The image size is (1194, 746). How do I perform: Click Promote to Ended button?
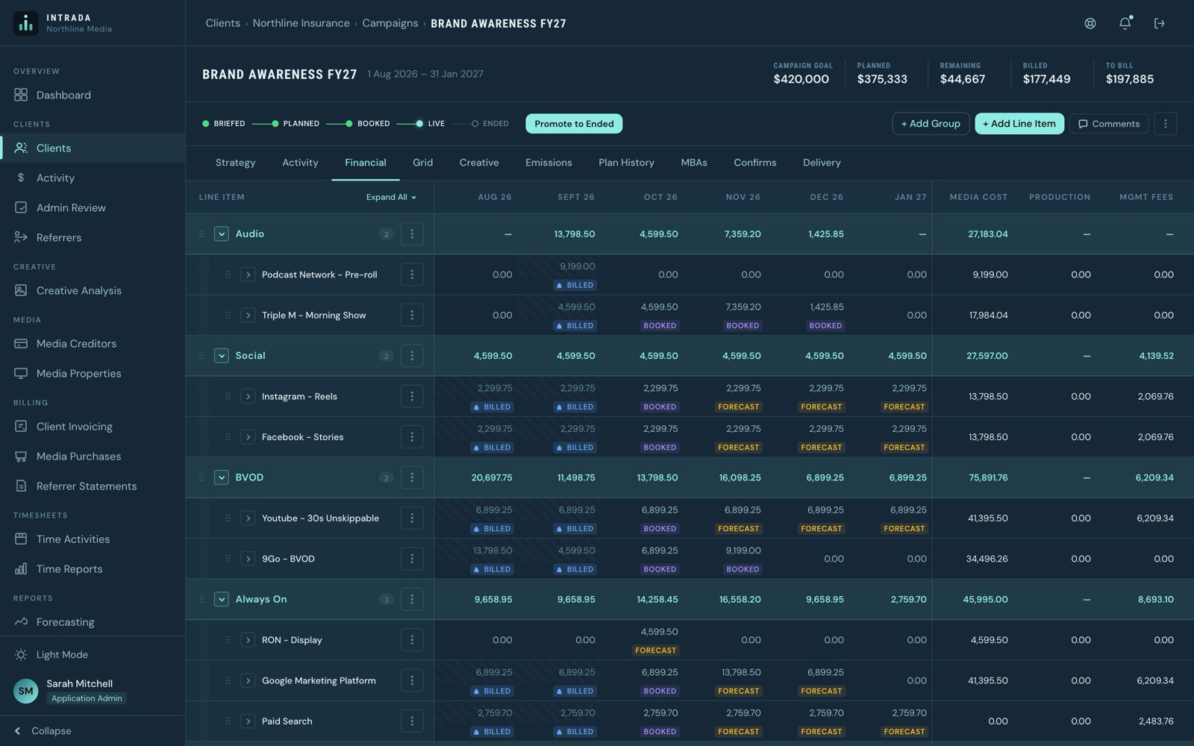574,124
